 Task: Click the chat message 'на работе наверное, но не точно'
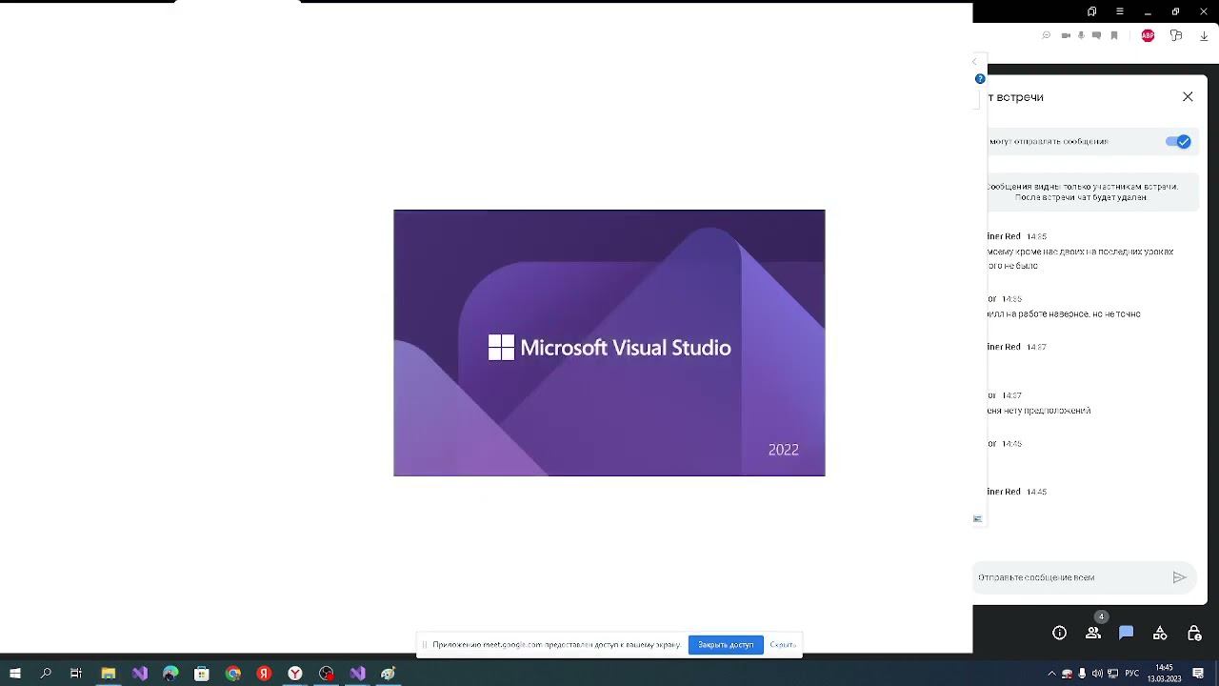click(x=1064, y=313)
